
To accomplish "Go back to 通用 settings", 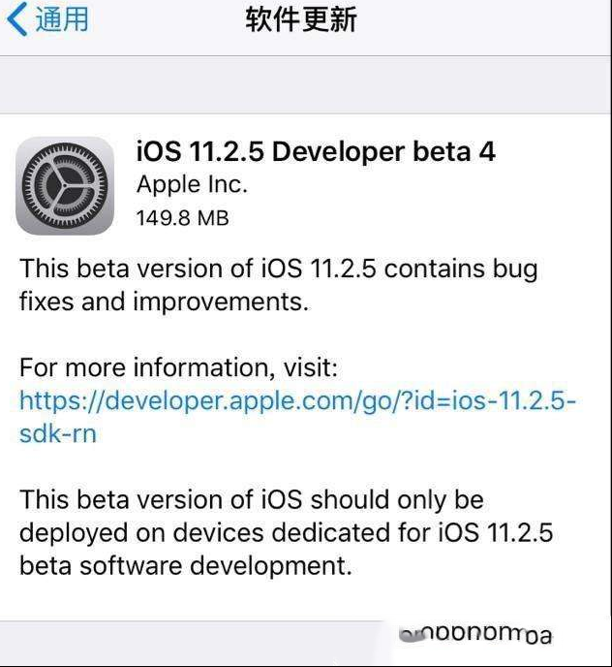I will point(47,19).
